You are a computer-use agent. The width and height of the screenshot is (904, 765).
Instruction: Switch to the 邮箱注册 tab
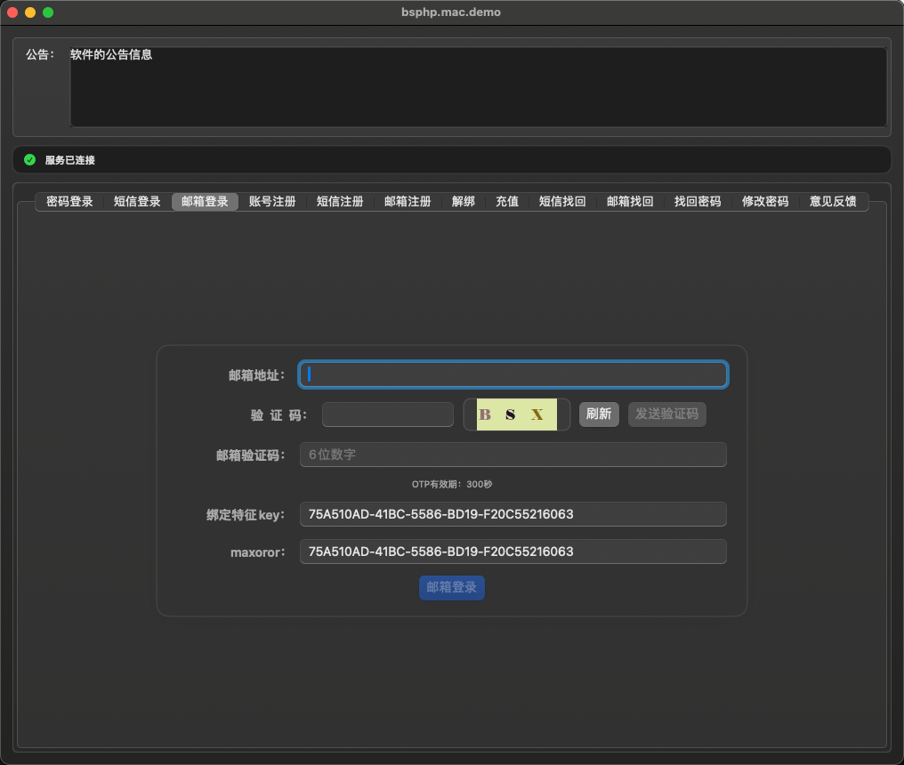(408, 202)
